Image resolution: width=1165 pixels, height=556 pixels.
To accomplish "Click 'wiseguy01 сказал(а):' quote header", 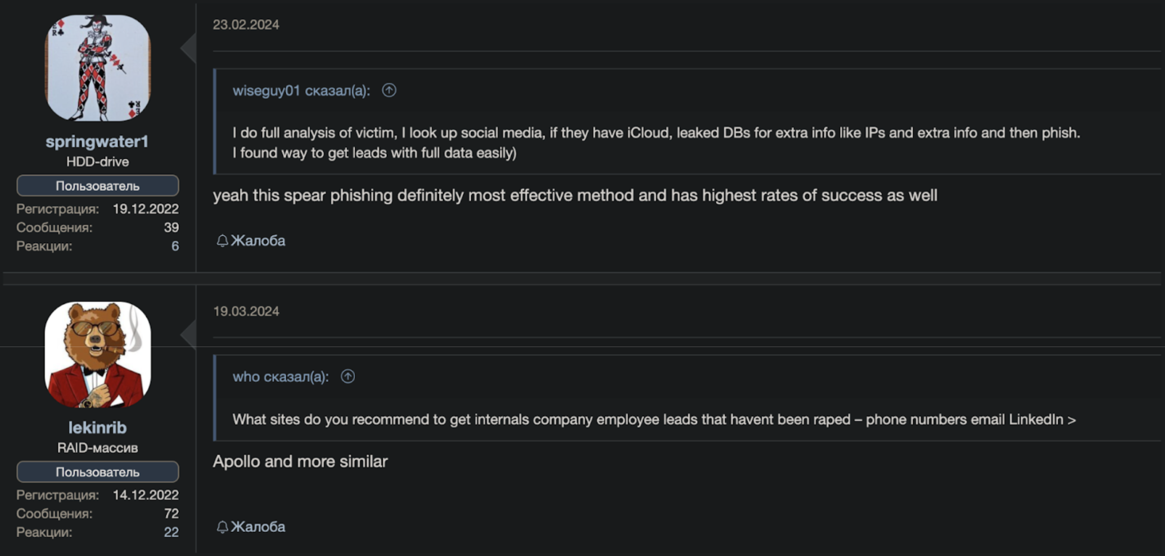I will (301, 90).
